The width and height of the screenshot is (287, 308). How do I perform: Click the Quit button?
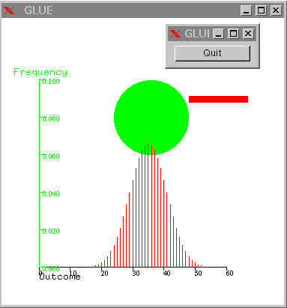coord(212,53)
